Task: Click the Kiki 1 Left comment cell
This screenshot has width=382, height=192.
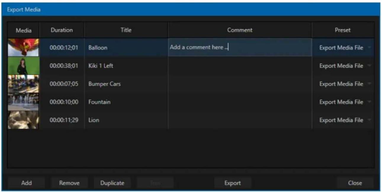Action: tap(240, 66)
